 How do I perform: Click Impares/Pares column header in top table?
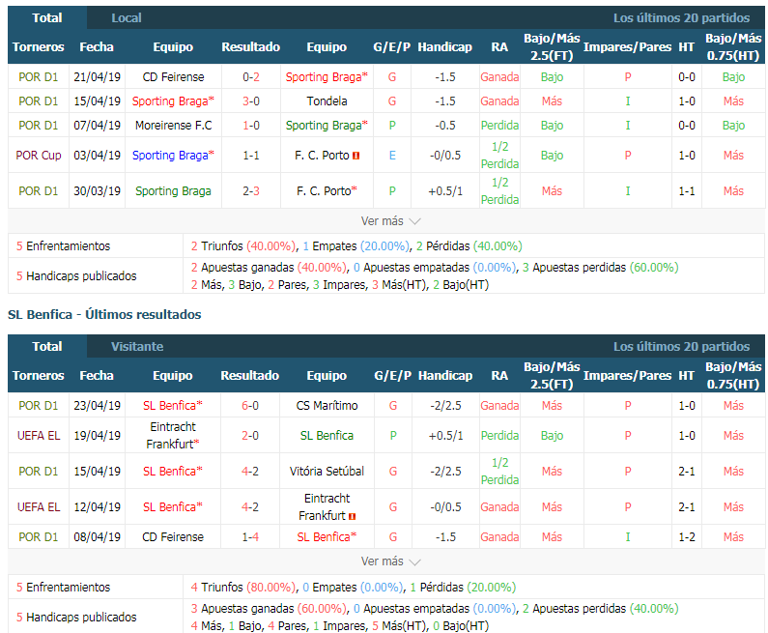(627, 47)
